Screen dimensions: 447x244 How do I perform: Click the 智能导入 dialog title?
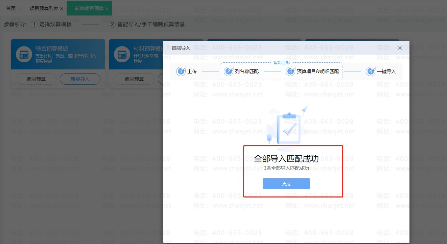[x=181, y=48]
